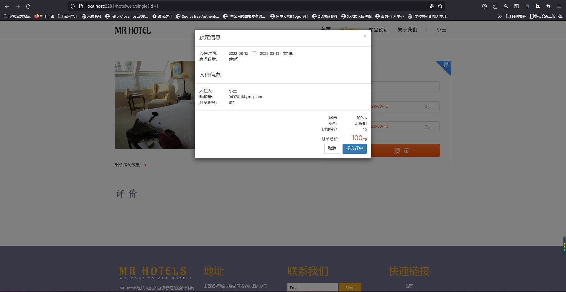Click the Email input field
Viewport: 566px width, 292px height.
pyautogui.click(x=312, y=287)
